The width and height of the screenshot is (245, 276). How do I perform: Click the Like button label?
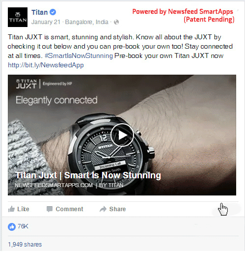23,209
